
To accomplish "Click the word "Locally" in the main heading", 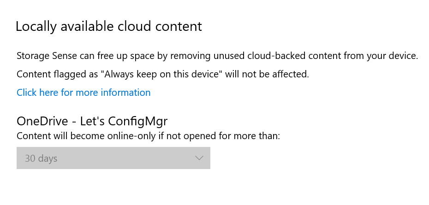I will [36, 26].
